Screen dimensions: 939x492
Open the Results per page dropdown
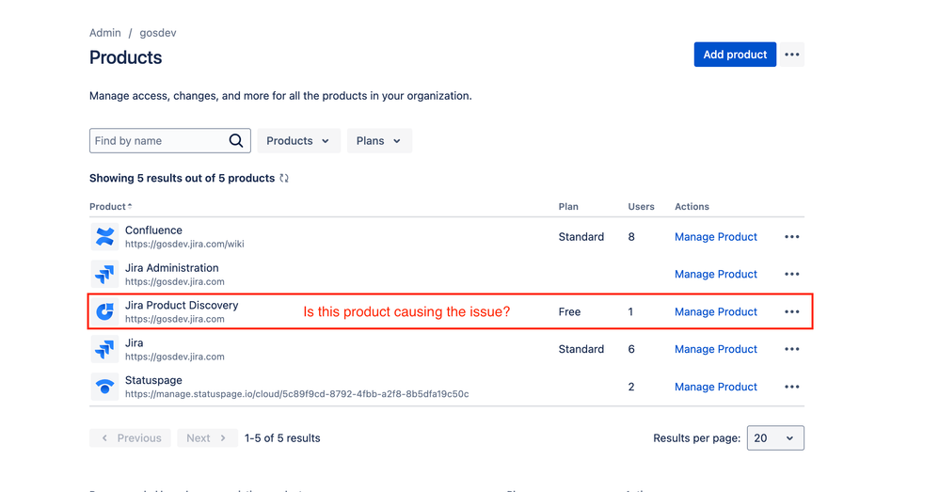775,438
